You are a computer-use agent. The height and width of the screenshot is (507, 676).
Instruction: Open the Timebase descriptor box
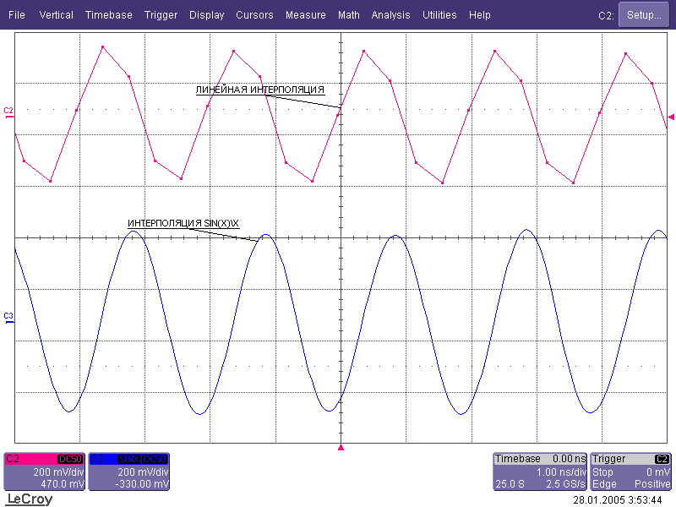pos(540,472)
